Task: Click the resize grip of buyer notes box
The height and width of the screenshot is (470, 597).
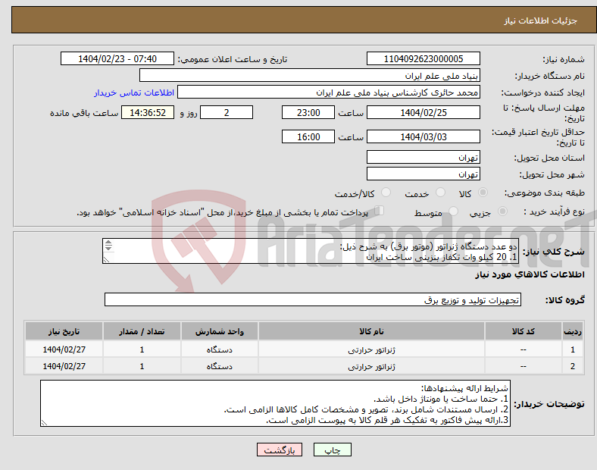Action: (x=44, y=423)
